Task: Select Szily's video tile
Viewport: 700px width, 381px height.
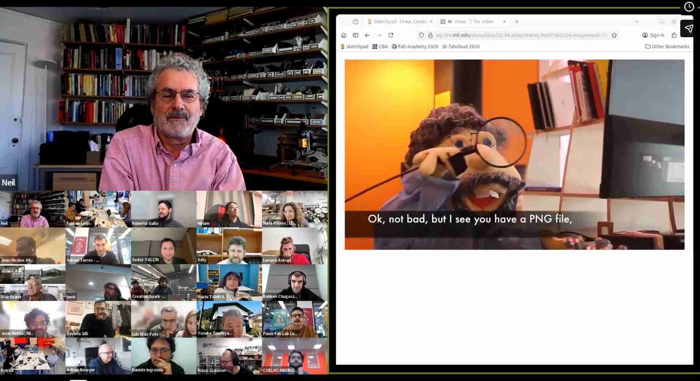Action: click(229, 246)
